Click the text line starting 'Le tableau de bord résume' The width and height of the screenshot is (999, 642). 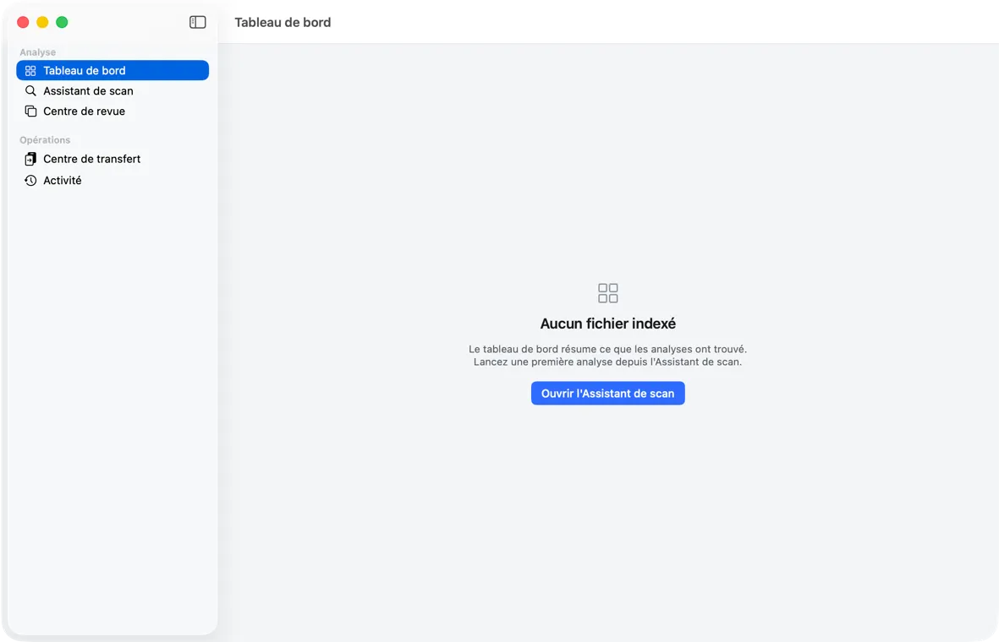click(608, 350)
